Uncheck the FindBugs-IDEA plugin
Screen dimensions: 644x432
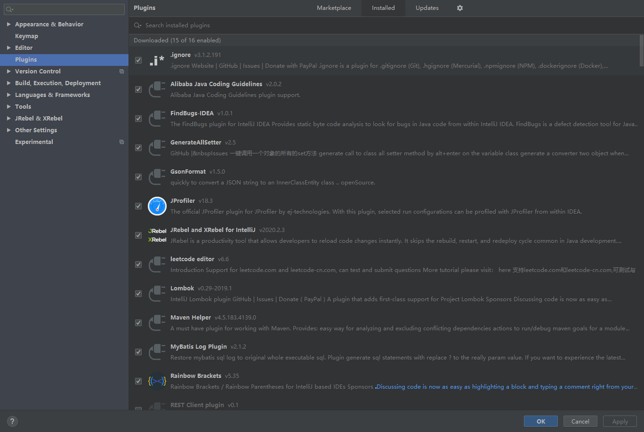tap(138, 119)
